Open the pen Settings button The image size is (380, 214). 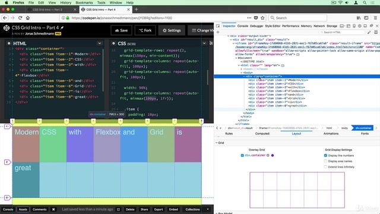pos(172,30)
